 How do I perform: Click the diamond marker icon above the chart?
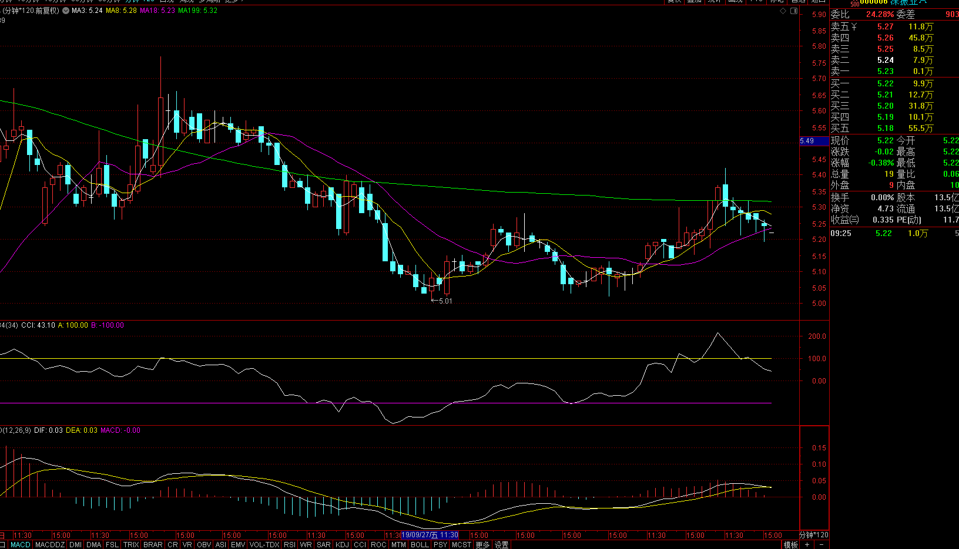click(783, 11)
